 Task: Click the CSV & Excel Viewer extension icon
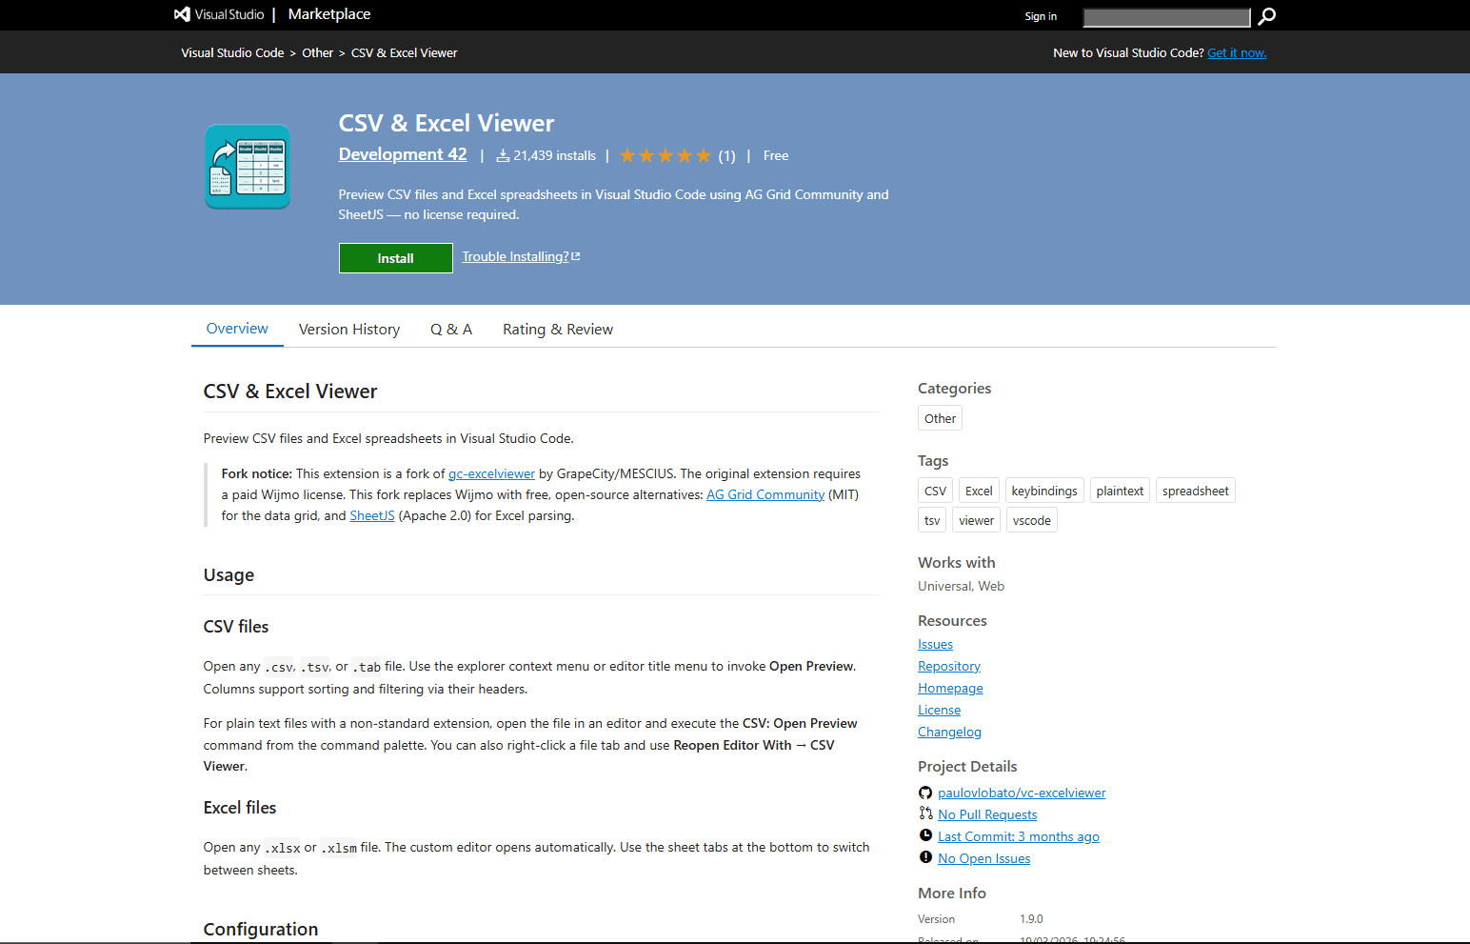tap(248, 167)
